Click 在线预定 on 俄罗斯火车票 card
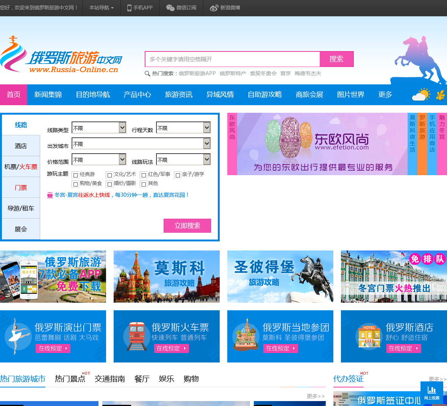The image size is (447, 406). tap(171, 348)
